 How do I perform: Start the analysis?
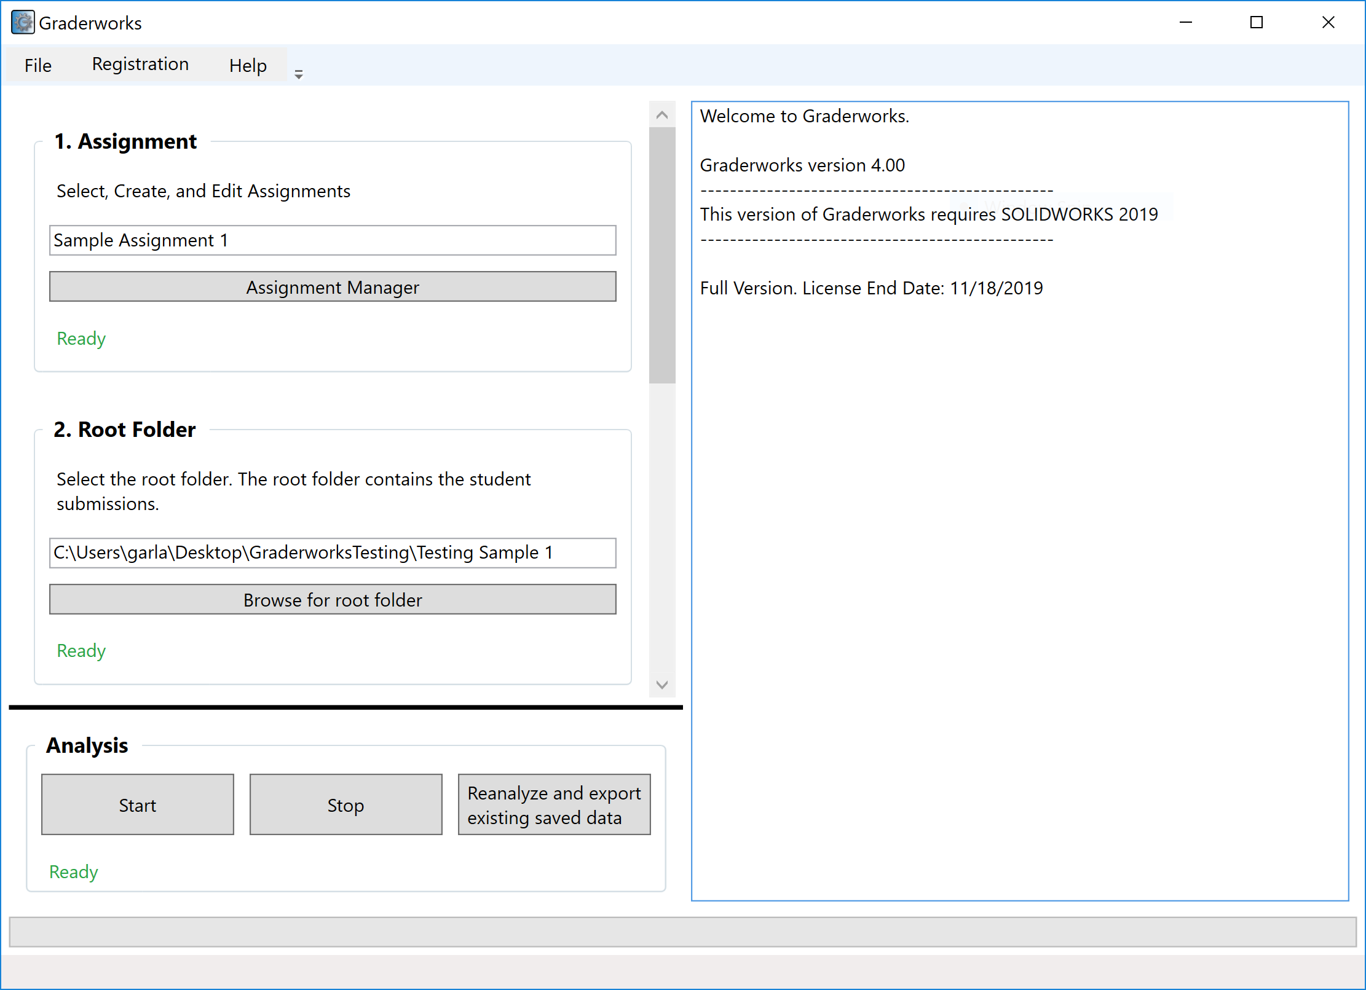[138, 804]
